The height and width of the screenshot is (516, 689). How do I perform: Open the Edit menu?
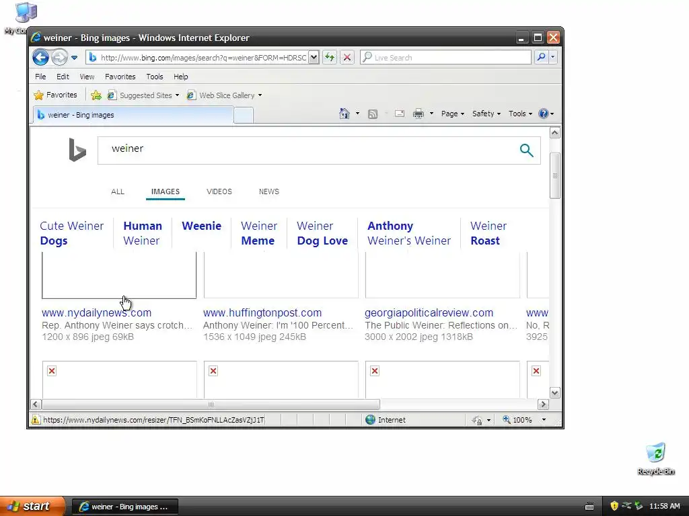[x=63, y=77]
